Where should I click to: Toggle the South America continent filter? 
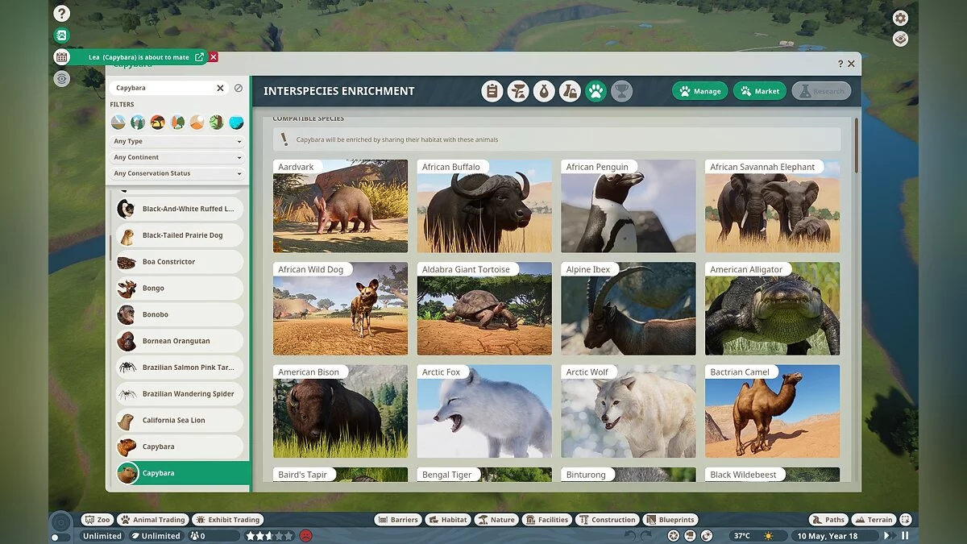point(217,122)
